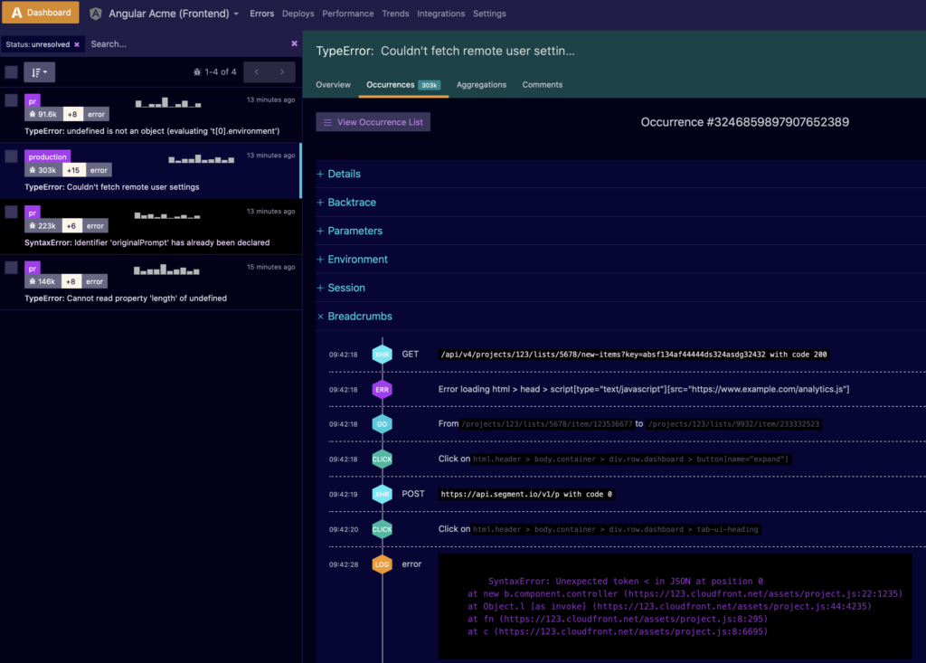The width and height of the screenshot is (926, 663).
Task: Go to the Performance menu
Action: 347,14
